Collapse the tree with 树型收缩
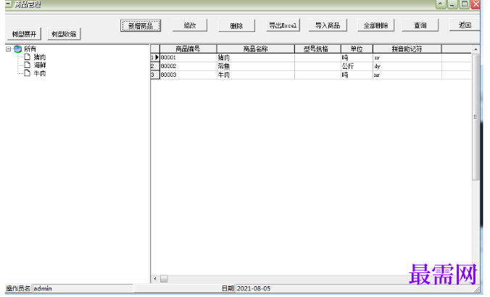The image size is (490, 297). click(64, 34)
